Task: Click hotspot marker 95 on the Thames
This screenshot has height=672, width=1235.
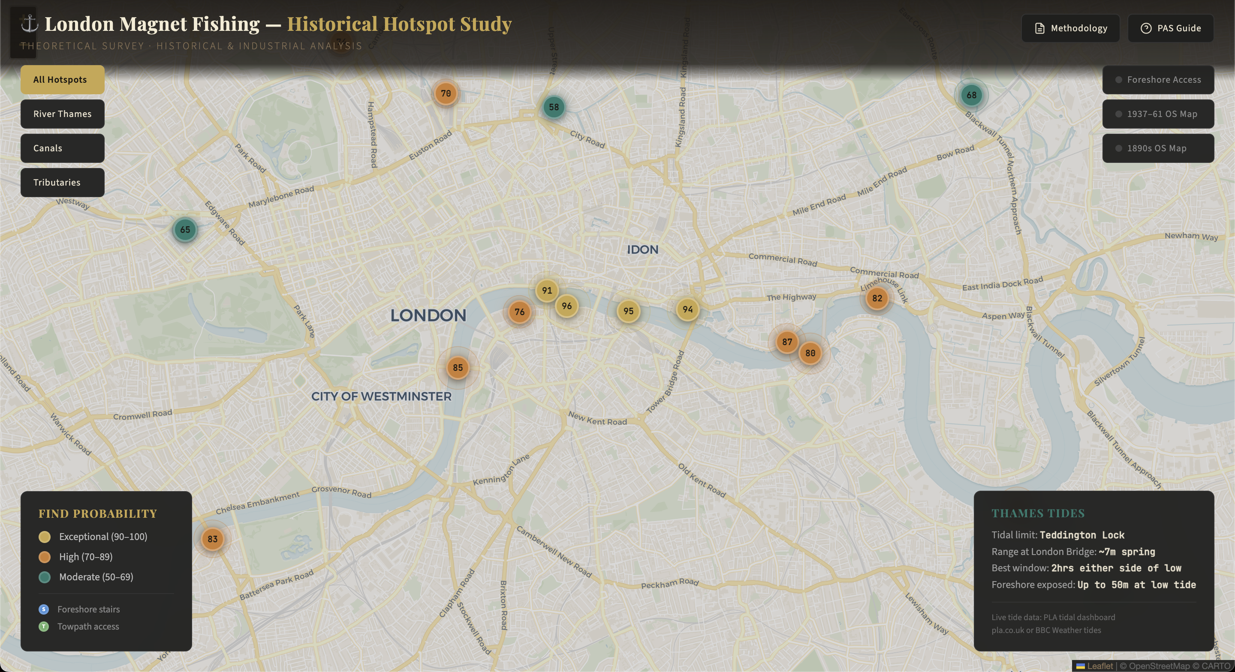Action: (x=628, y=311)
